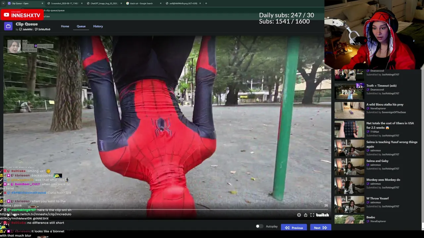Switch to the black cat - Google Search tab
This screenshot has height=238, width=424.
[144, 3]
